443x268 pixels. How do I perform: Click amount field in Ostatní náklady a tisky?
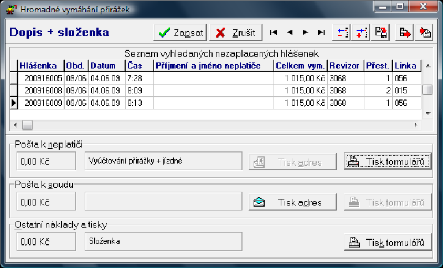pos(47,241)
